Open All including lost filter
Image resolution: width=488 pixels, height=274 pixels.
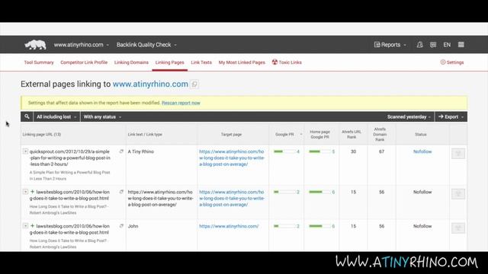[x=56, y=116]
